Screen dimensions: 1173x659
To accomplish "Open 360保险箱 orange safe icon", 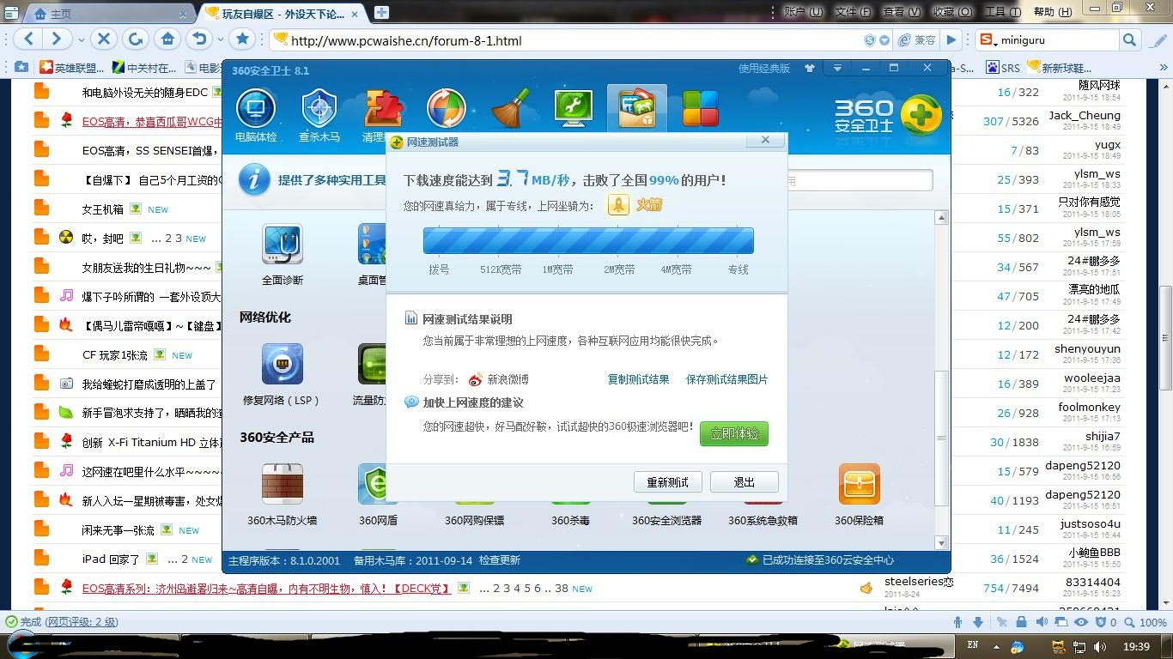I will coord(859,494).
